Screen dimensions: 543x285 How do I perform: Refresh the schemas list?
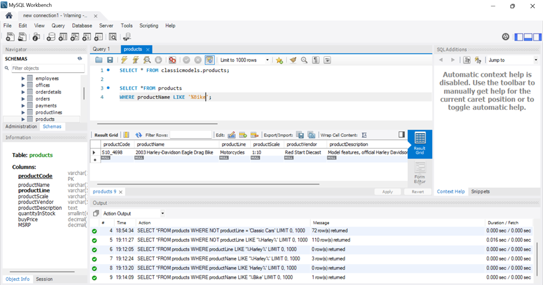(x=80, y=58)
